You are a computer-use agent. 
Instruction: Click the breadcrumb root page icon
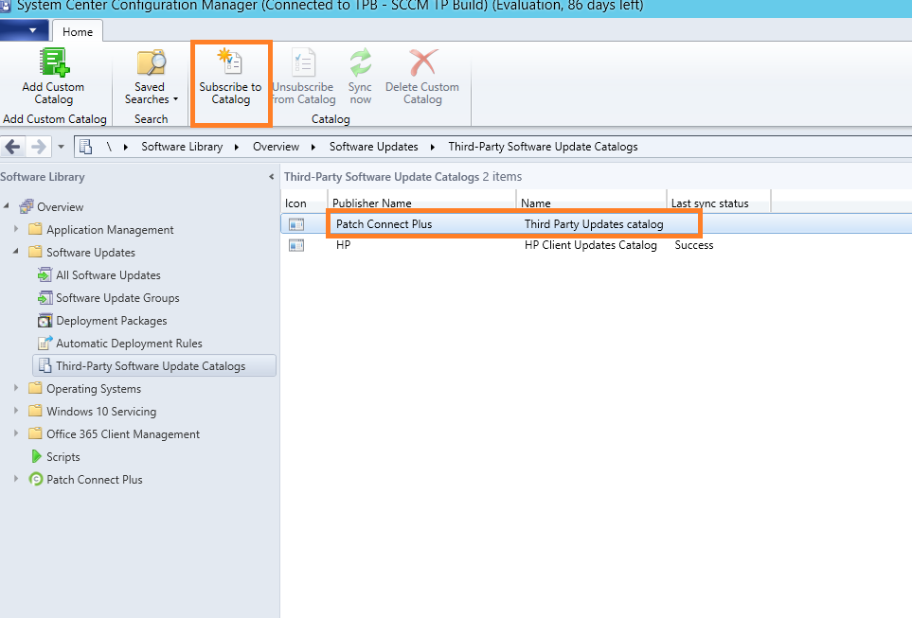tap(86, 147)
